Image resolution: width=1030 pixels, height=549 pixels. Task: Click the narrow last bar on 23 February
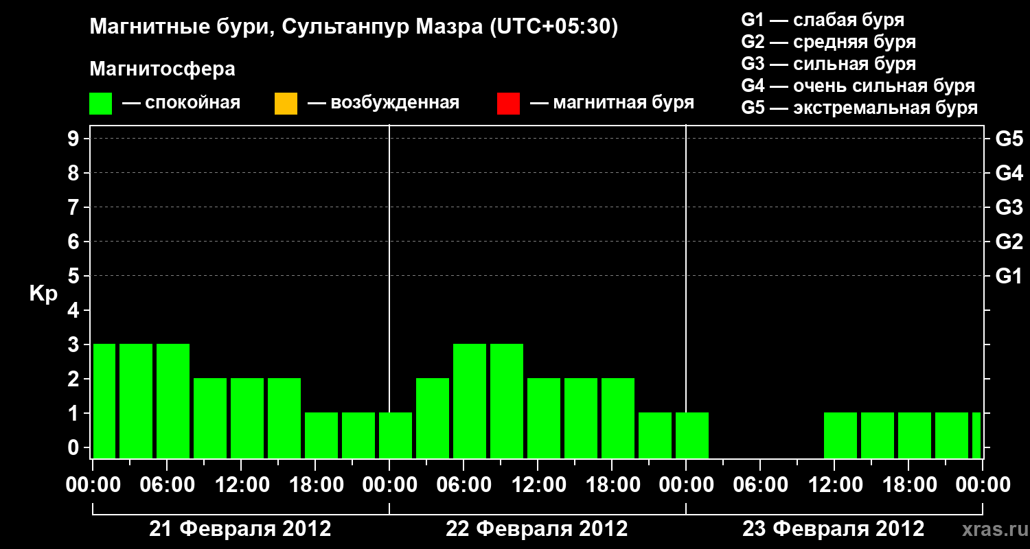tap(976, 435)
